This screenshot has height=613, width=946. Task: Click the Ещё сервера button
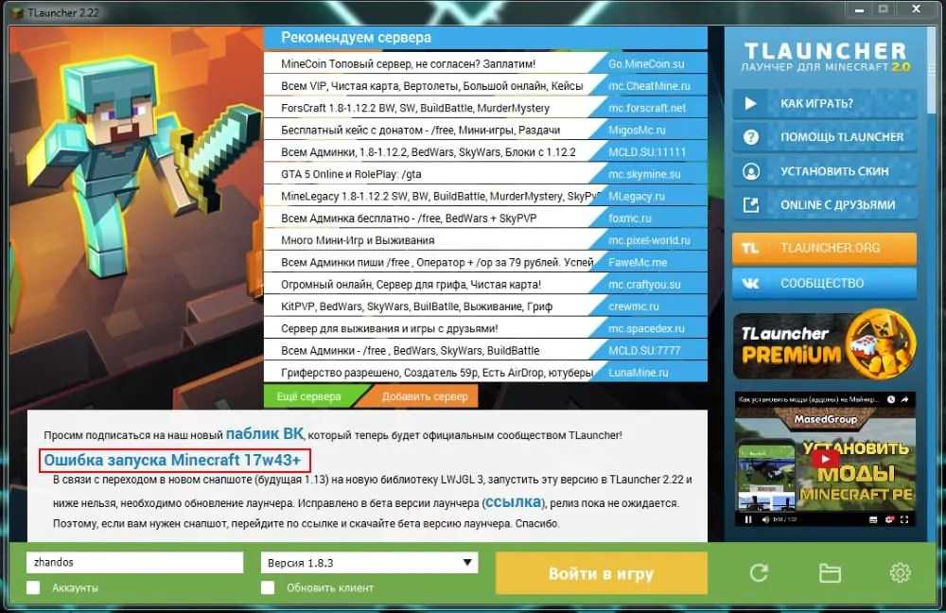tap(308, 396)
